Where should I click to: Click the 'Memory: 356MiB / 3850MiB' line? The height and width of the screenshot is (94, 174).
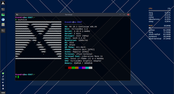click(x=78, y=63)
